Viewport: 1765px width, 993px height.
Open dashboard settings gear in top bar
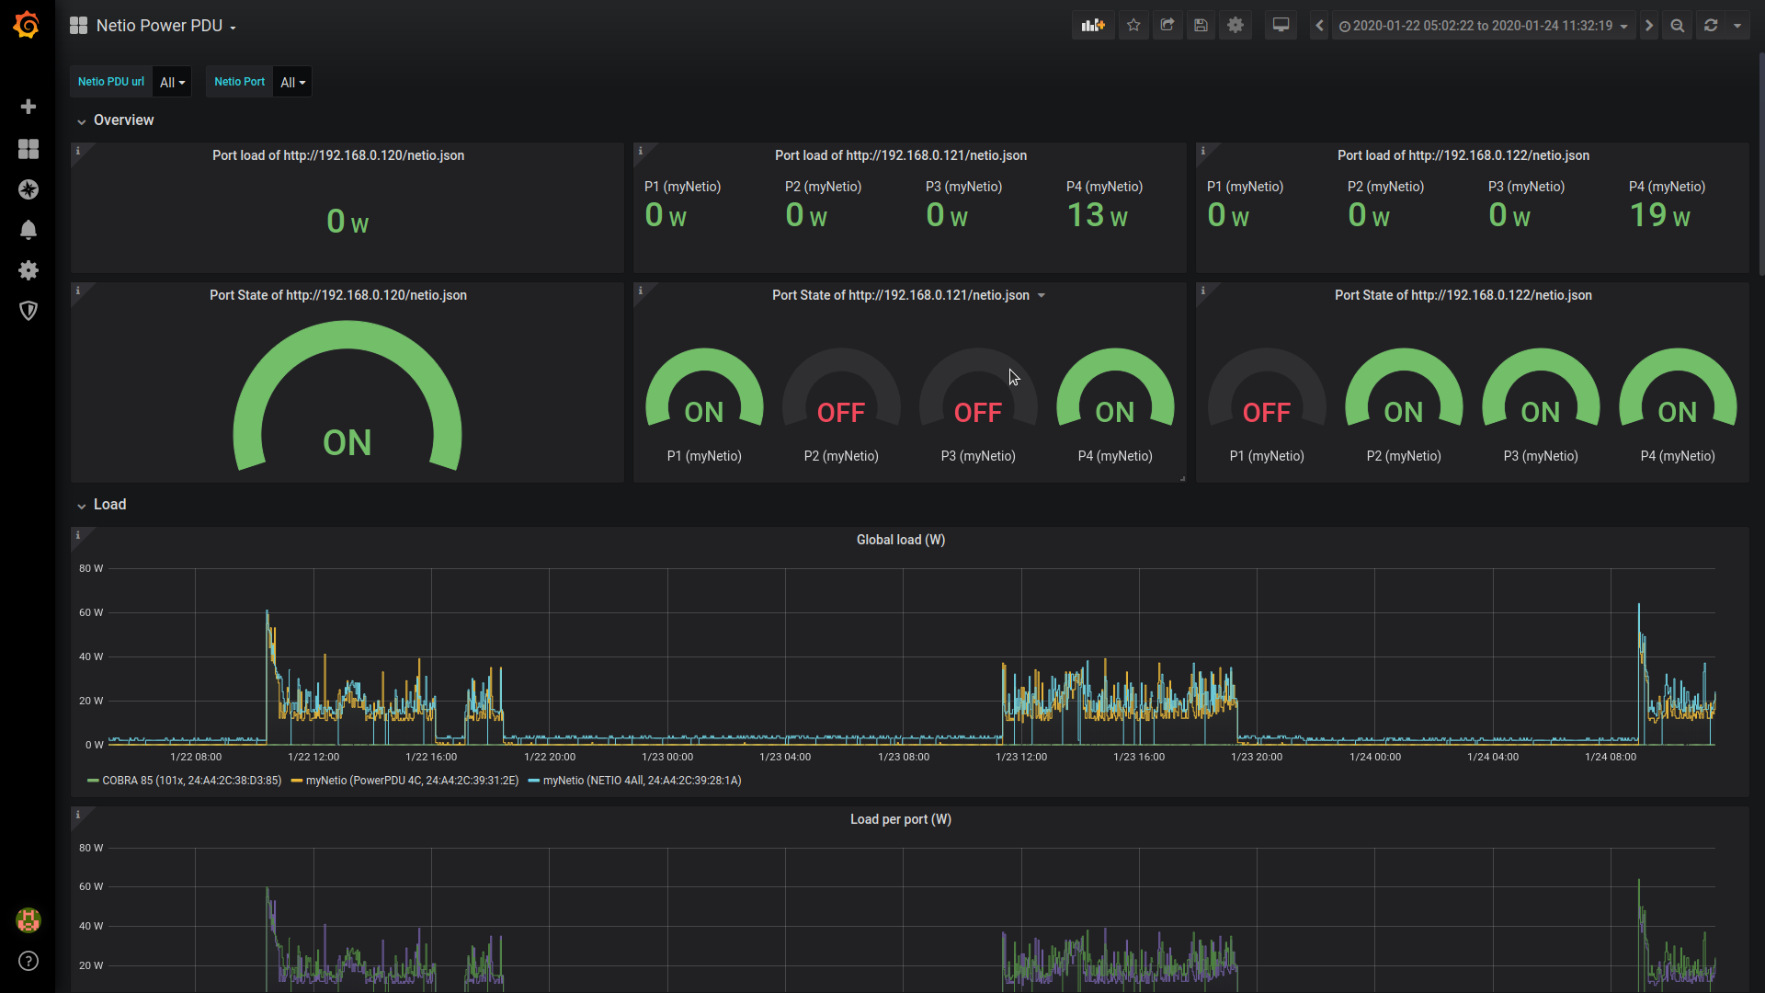pos(1235,26)
